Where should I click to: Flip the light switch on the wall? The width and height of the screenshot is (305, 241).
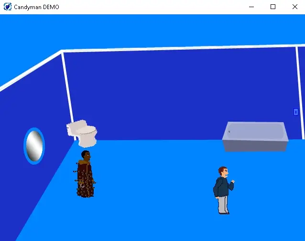295,112
